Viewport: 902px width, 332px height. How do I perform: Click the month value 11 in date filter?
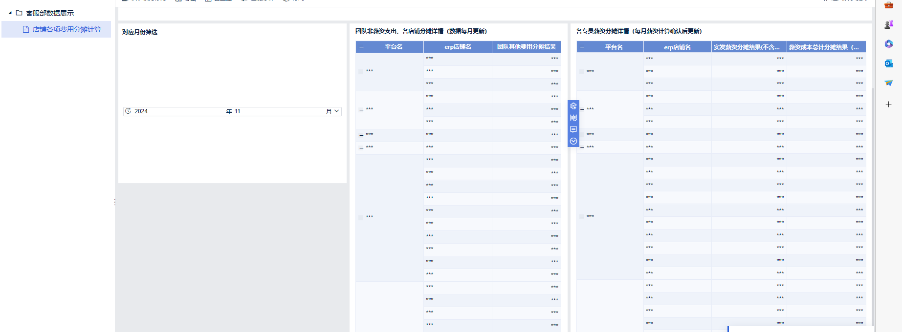[237, 111]
